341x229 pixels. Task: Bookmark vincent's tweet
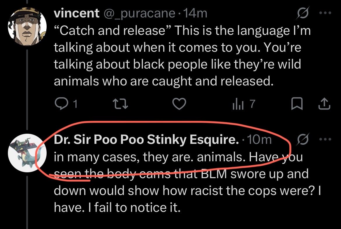297,104
